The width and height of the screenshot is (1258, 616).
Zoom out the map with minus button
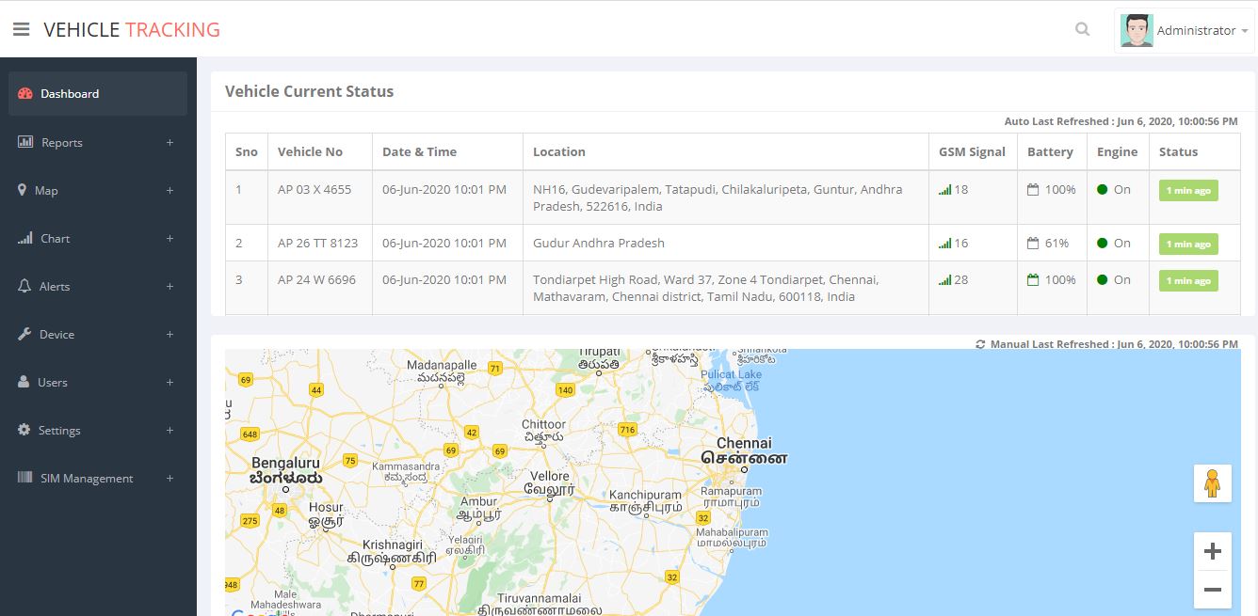(1212, 590)
